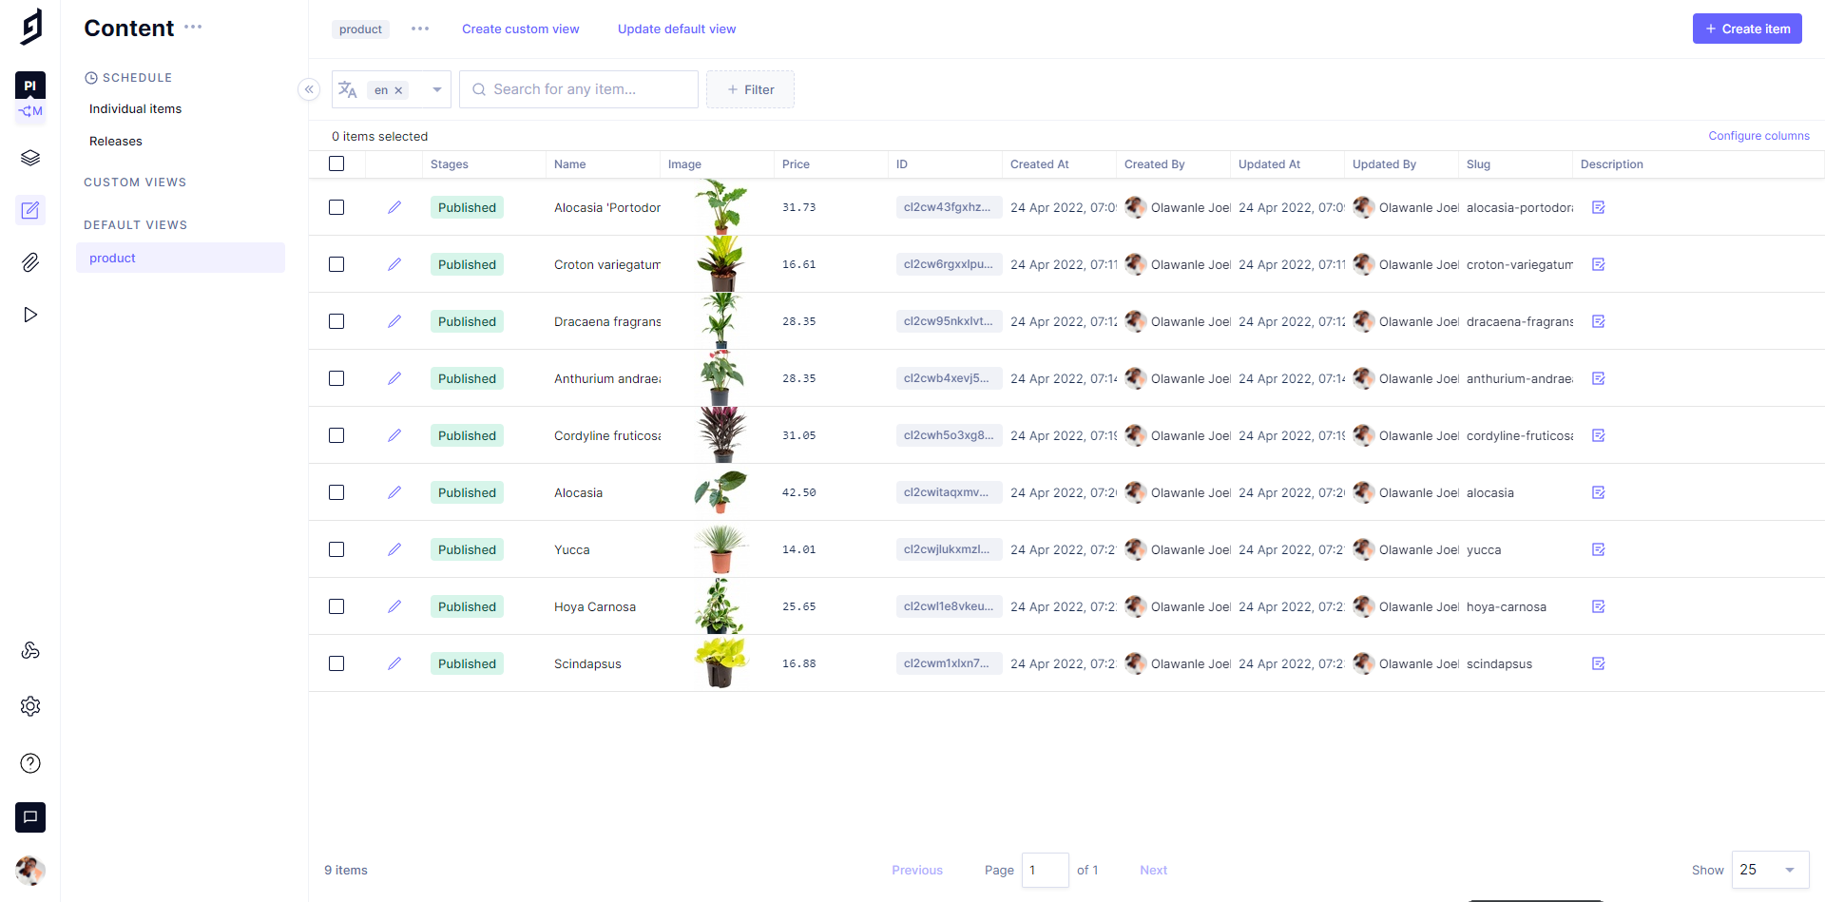Select Releases in the Schedule menu
Viewport: 1825px width, 902px height.
114,141
